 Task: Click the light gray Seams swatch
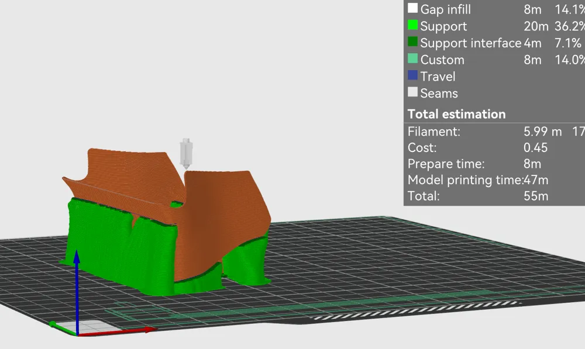point(413,92)
